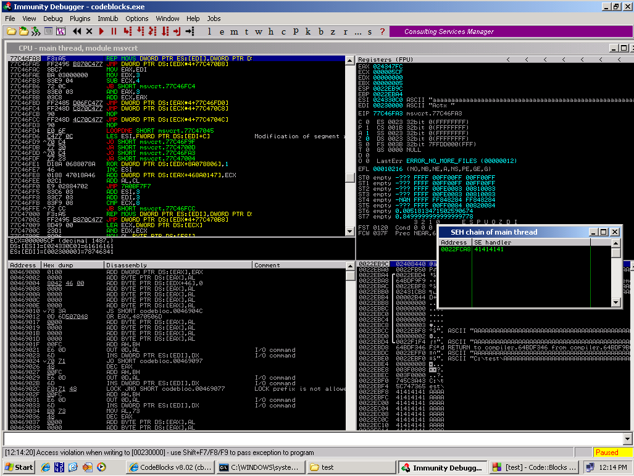Show Source window with 's' button

[370, 31]
